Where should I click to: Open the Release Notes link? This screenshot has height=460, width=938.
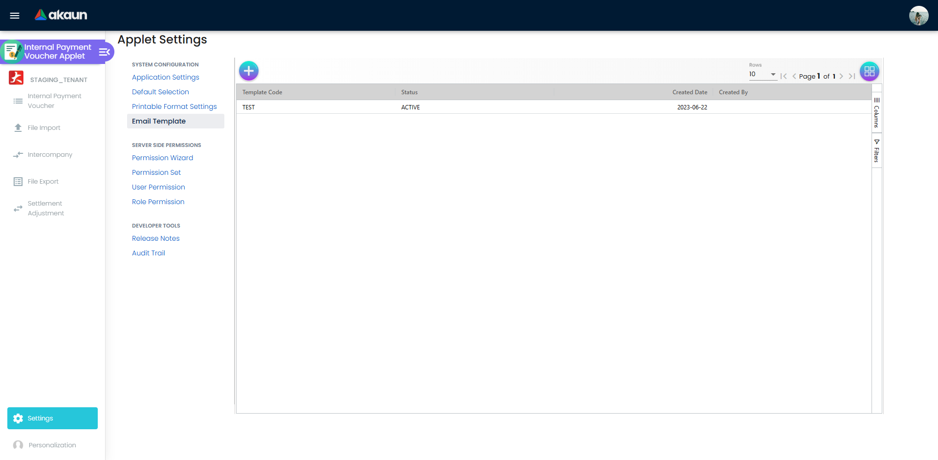(155, 238)
